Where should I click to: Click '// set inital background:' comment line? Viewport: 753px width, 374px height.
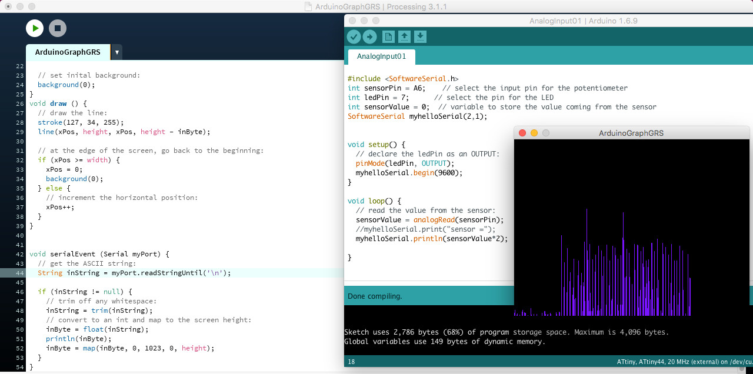pyautogui.click(x=89, y=75)
